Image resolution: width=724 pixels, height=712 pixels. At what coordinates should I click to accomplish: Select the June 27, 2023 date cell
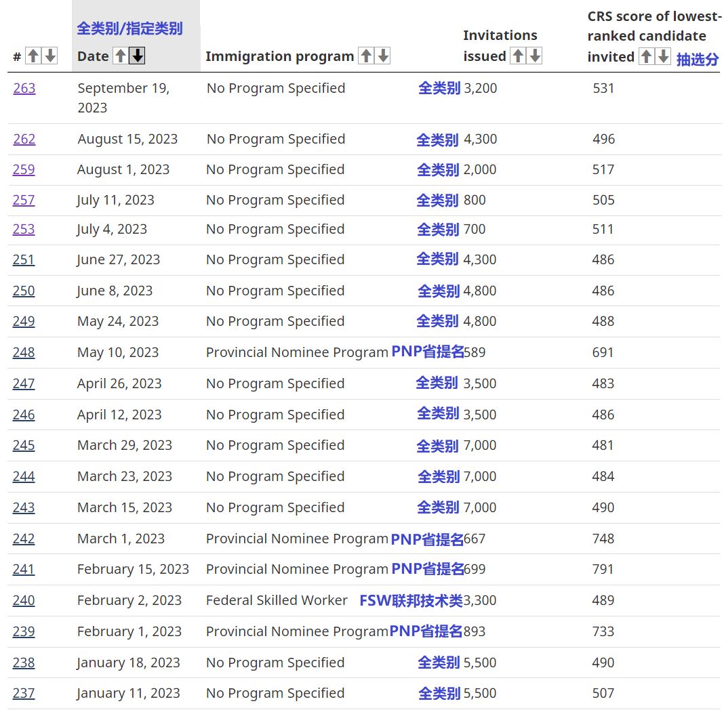coord(118,259)
